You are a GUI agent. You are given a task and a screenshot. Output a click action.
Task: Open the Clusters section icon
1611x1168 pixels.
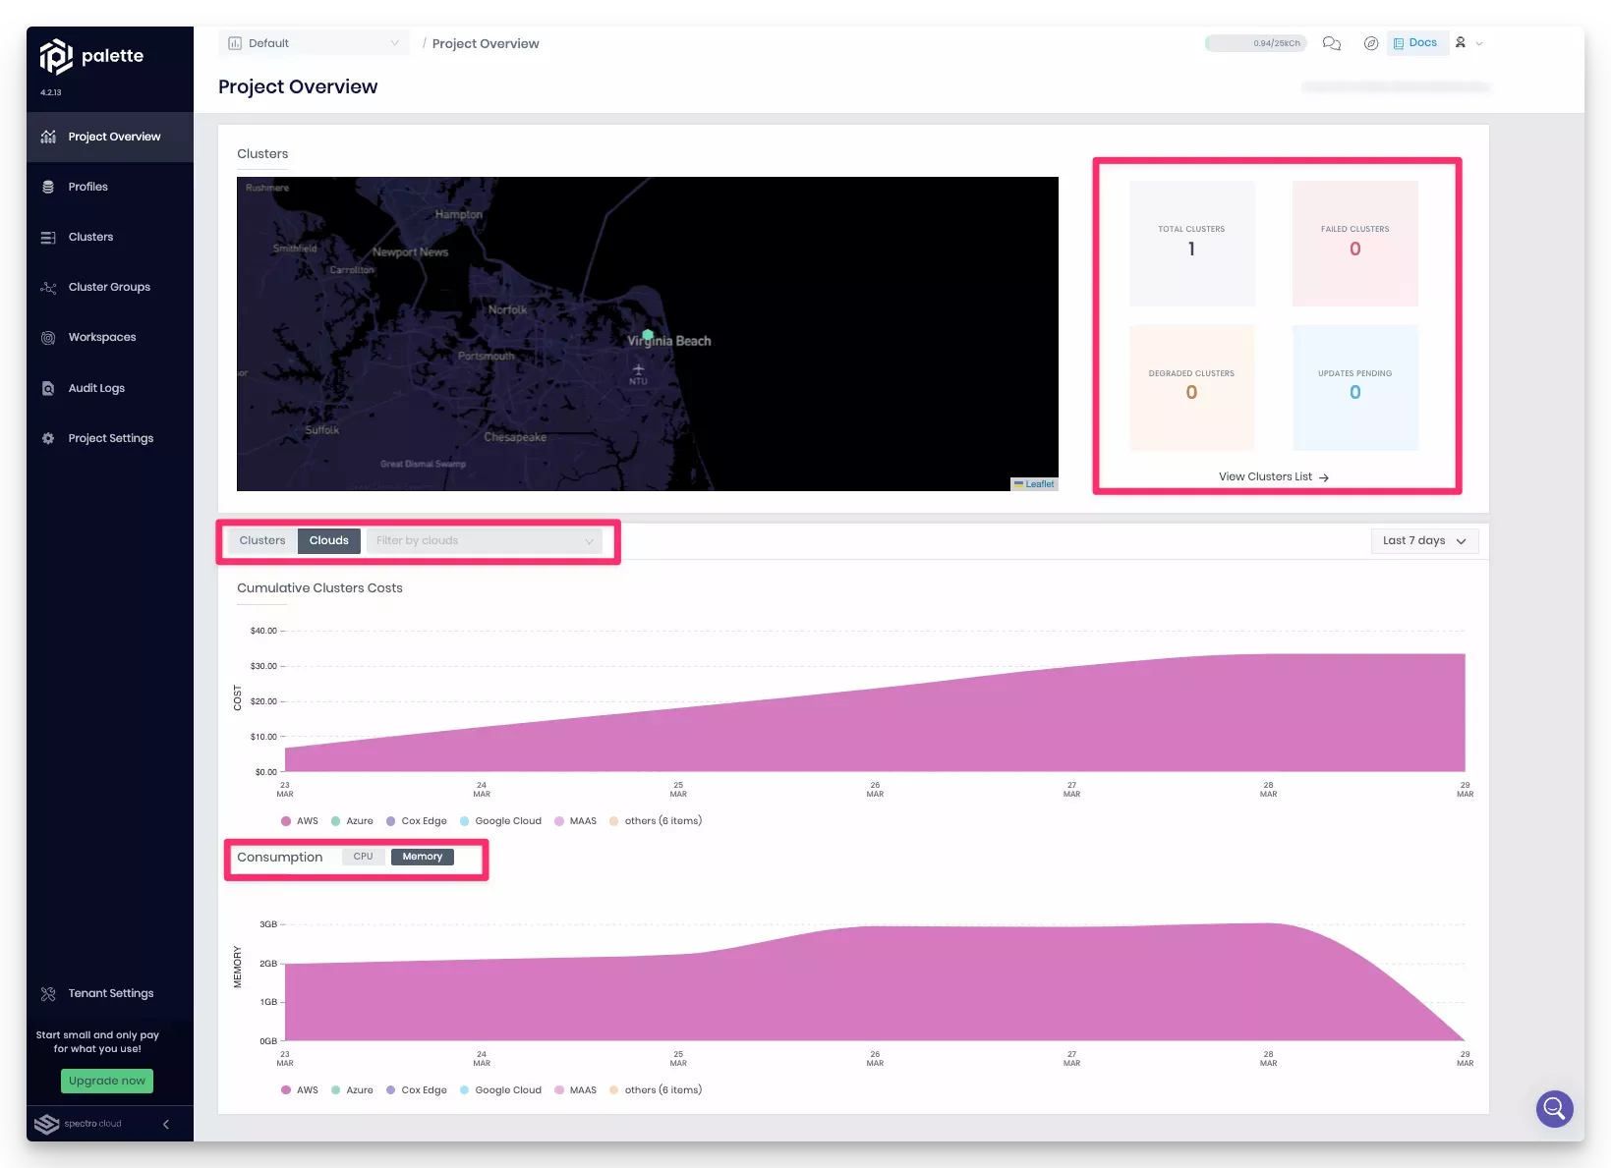click(48, 237)
